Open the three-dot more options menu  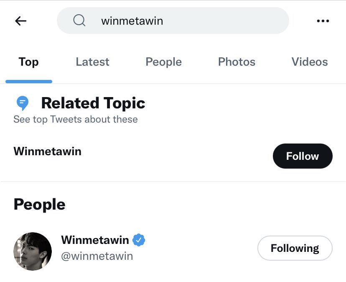[323, 21]
